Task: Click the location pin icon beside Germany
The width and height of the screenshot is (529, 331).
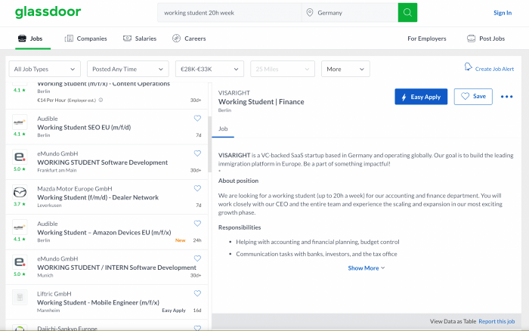Action: (x=309, y=13)
